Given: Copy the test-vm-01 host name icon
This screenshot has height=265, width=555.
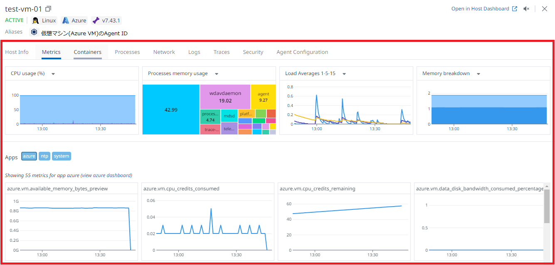Looking at the screenshot, I should point(48,9).
